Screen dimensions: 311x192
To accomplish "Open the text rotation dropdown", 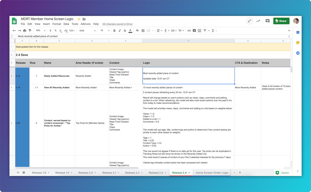I will point(181,31).
